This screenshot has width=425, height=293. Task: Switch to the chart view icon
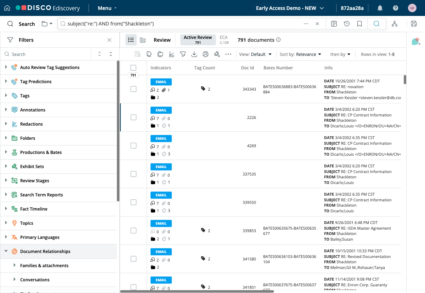143,40
